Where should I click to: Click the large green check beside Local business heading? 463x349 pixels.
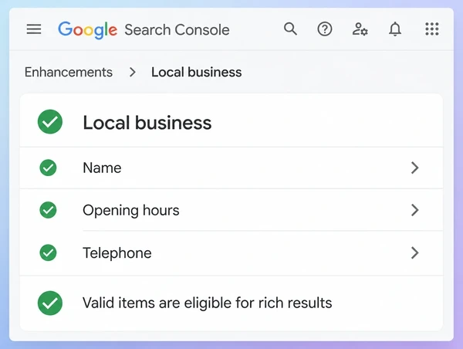(50, 122)
